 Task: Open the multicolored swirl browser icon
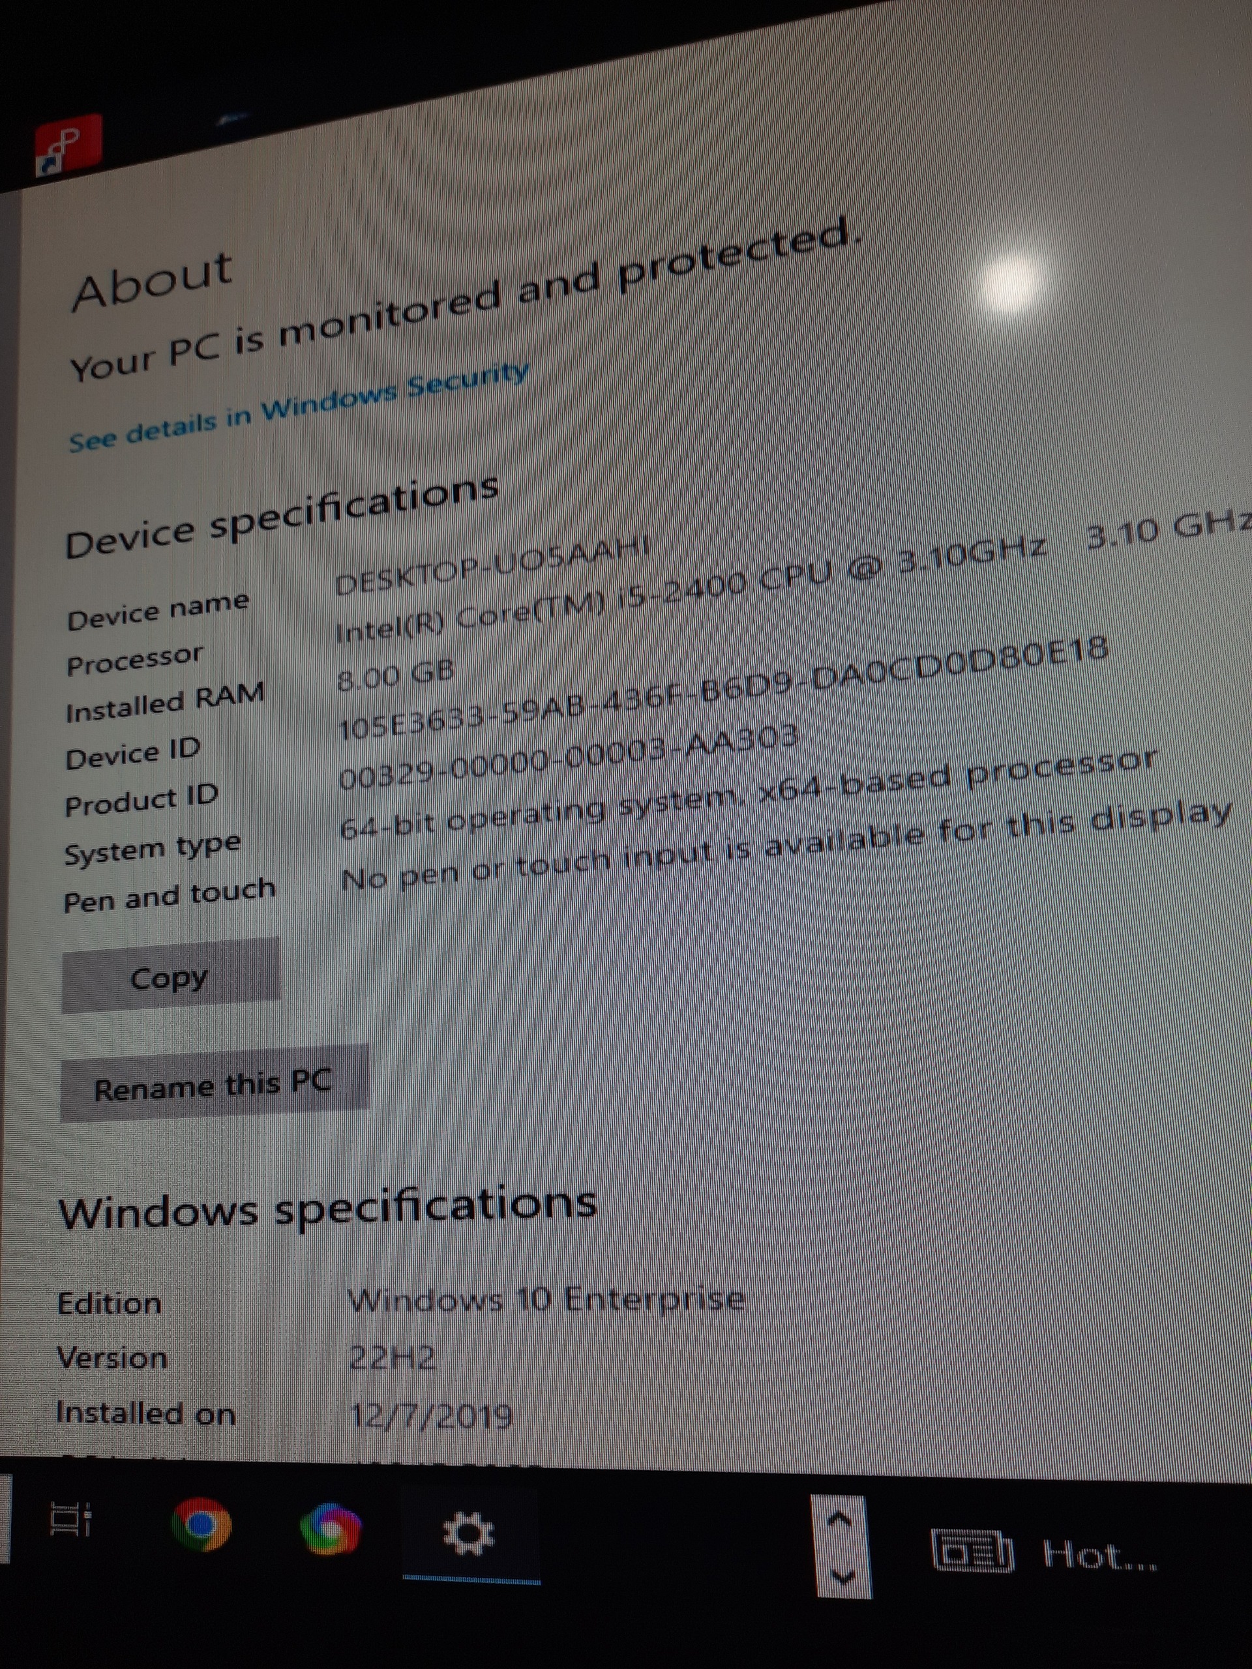(331, 1529)
